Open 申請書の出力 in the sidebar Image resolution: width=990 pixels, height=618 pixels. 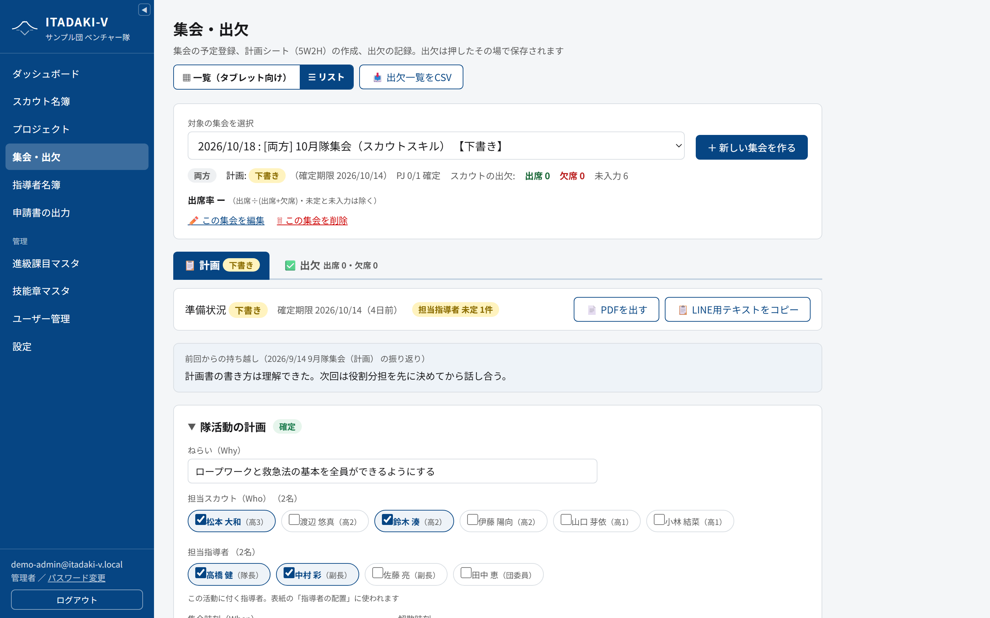77,213
